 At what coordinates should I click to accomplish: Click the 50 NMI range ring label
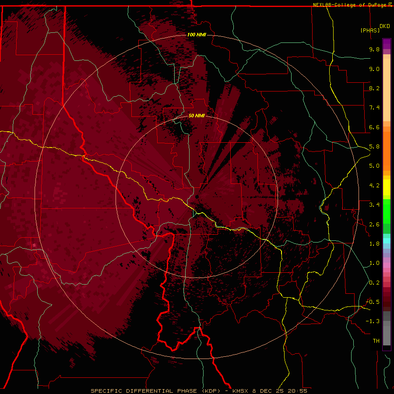pyautogui.click(x=197, y=116)
